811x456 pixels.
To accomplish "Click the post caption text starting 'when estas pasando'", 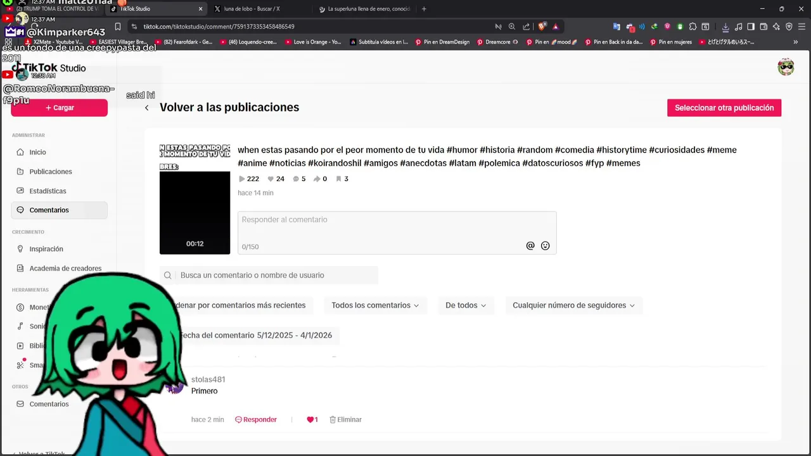I will coord(487,156).
